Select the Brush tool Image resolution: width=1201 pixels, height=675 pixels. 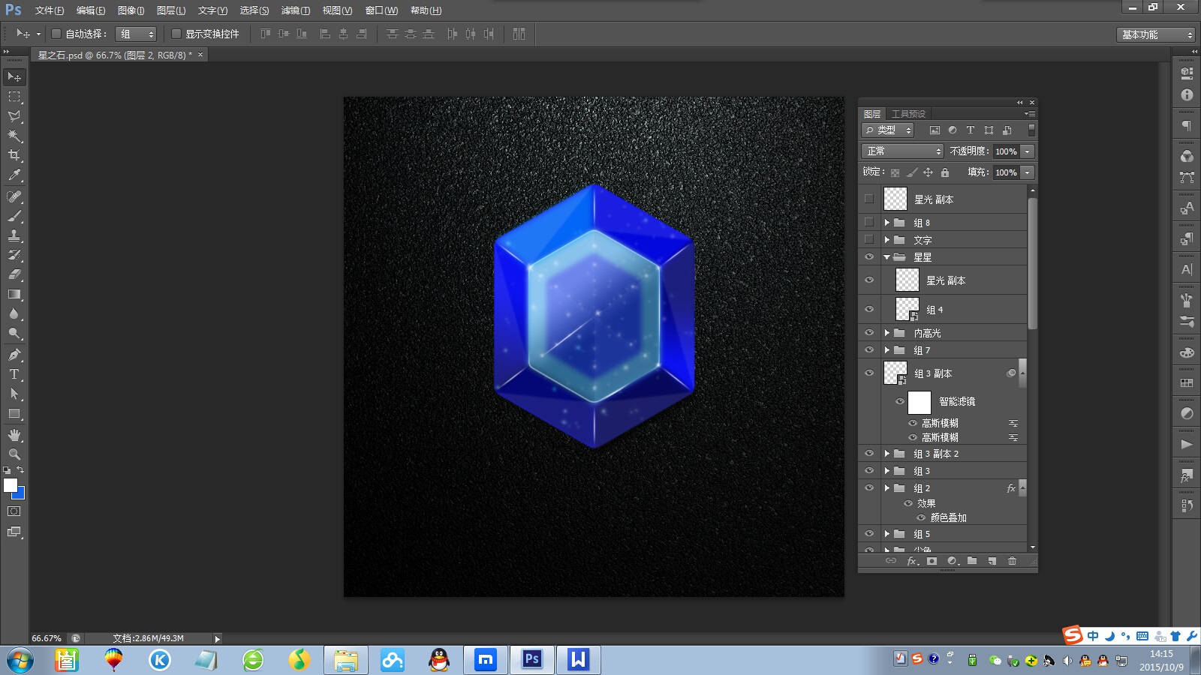pyautogui.click(x=14, y=216)
